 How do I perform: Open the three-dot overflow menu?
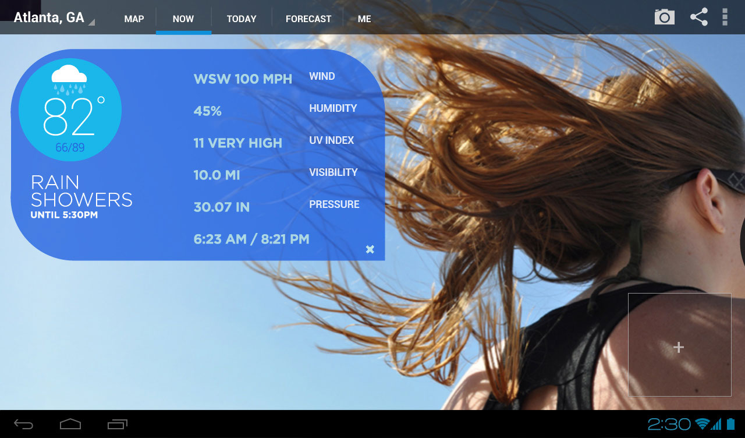(725, 17)
